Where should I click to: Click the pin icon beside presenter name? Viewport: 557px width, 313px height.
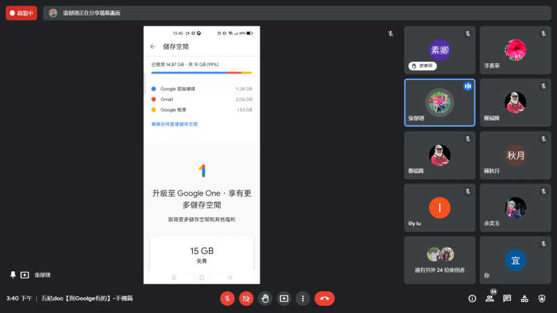pos(13,275)
